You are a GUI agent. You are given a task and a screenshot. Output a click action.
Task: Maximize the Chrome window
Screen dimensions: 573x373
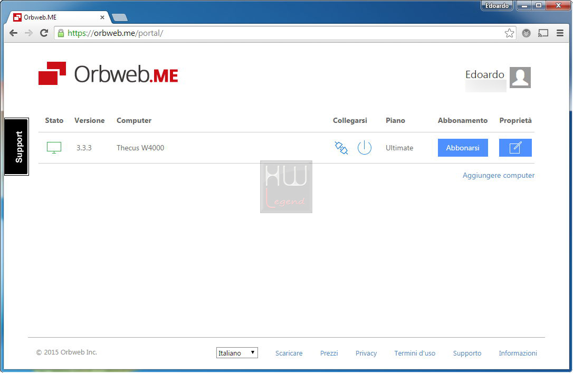coord(538,5)
